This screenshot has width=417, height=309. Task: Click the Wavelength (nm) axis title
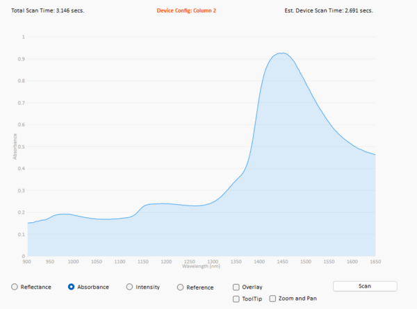201,266
